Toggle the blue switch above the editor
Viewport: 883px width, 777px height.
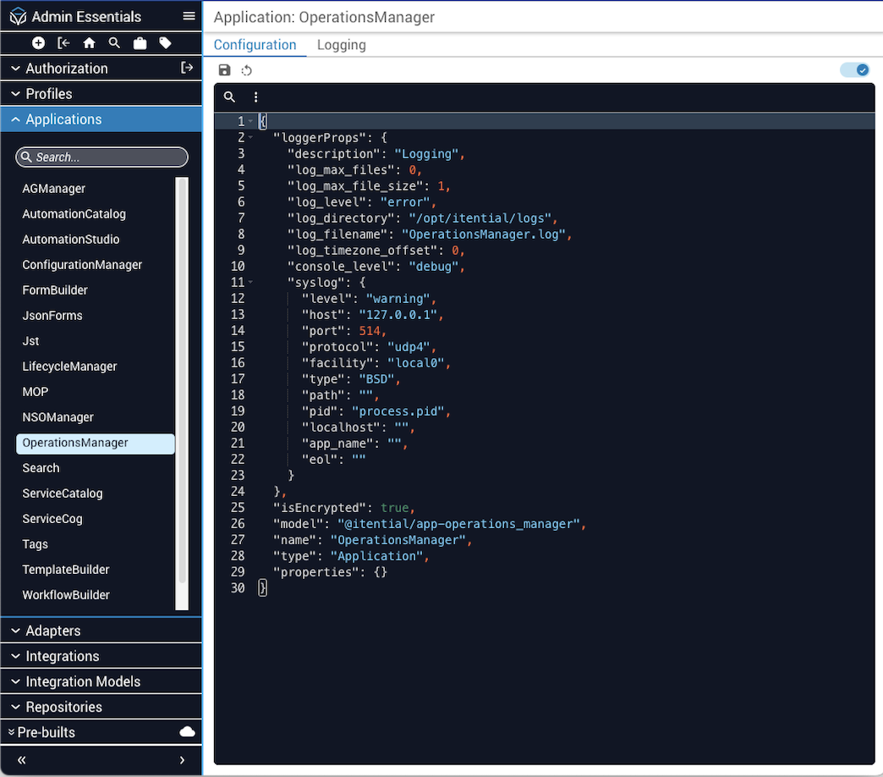click(854, 70)
